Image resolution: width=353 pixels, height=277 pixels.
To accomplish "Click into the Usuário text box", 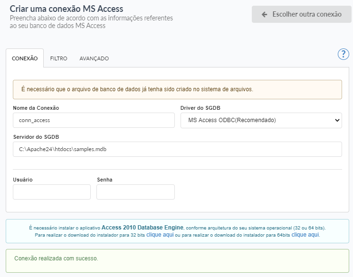I will (x=52, y=192).
